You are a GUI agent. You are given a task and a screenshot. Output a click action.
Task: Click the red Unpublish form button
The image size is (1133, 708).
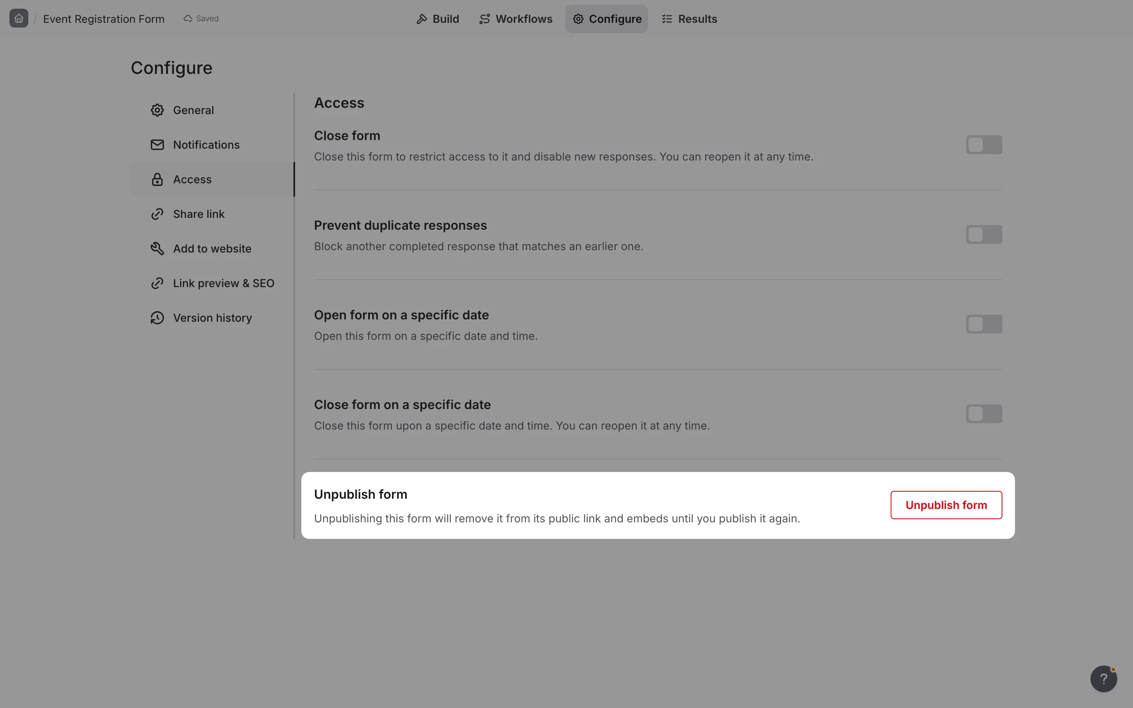[x=946, y=505]
